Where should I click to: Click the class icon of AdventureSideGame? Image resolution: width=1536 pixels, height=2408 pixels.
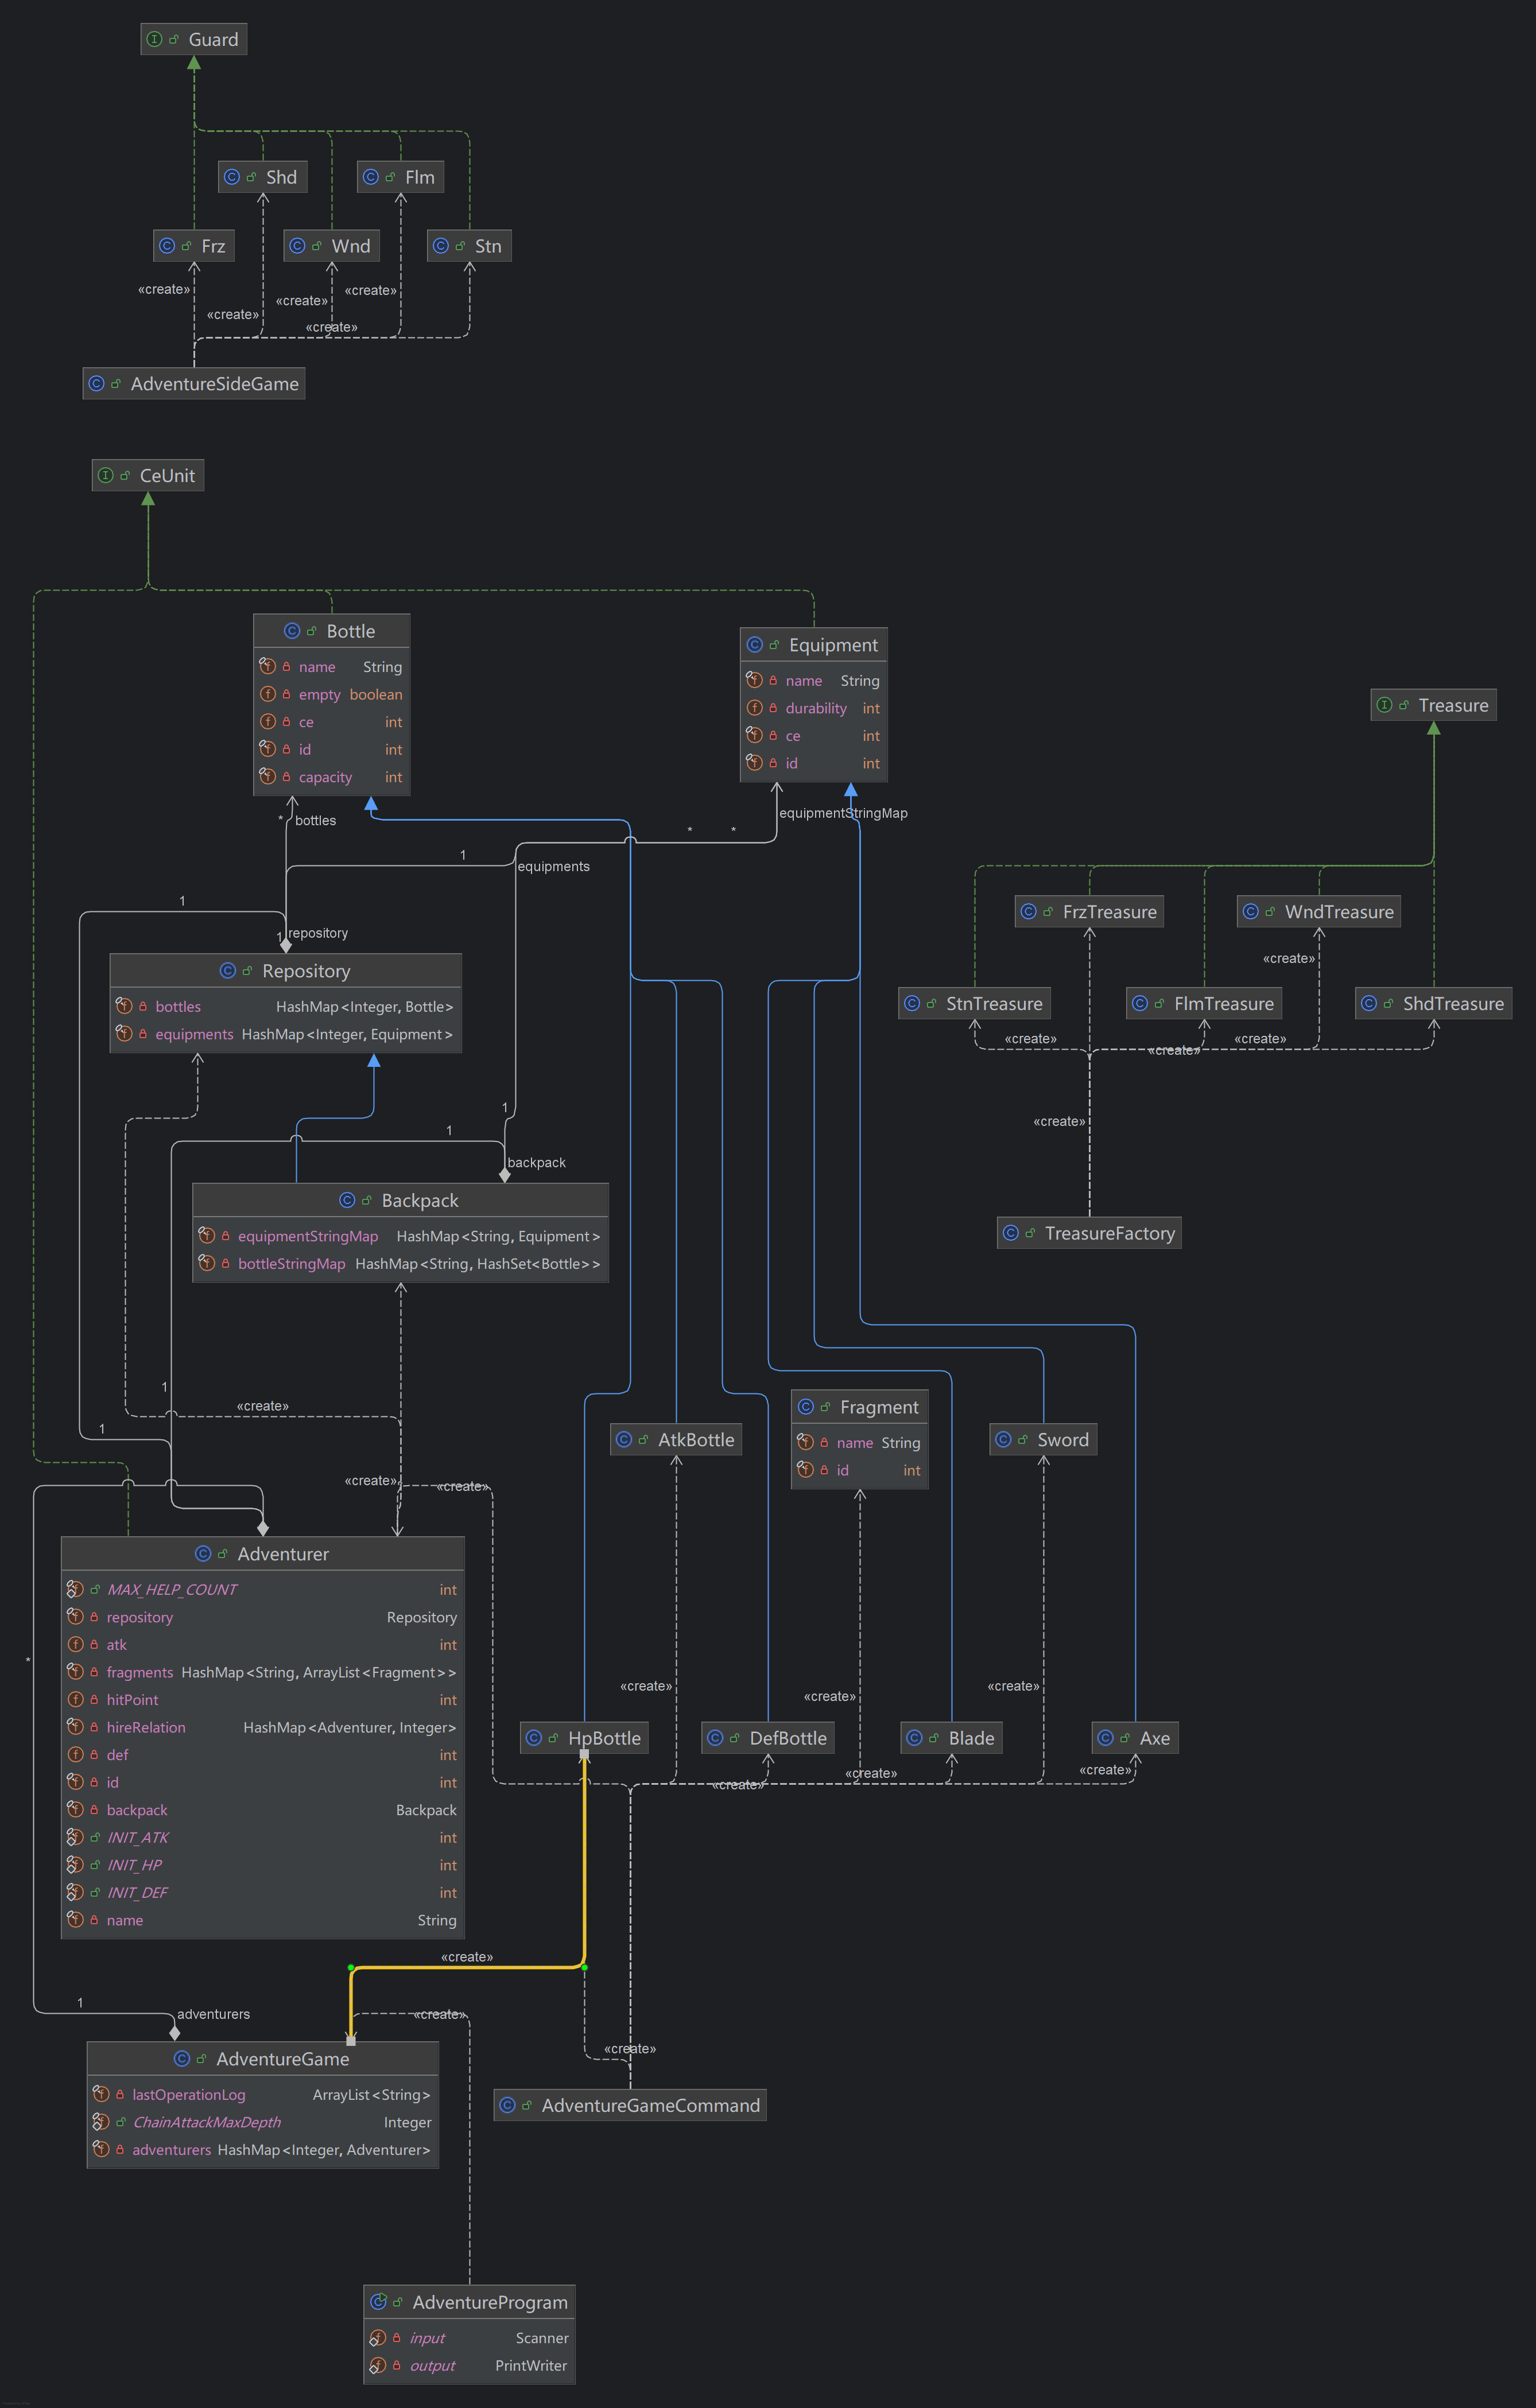tap(96, 383)
